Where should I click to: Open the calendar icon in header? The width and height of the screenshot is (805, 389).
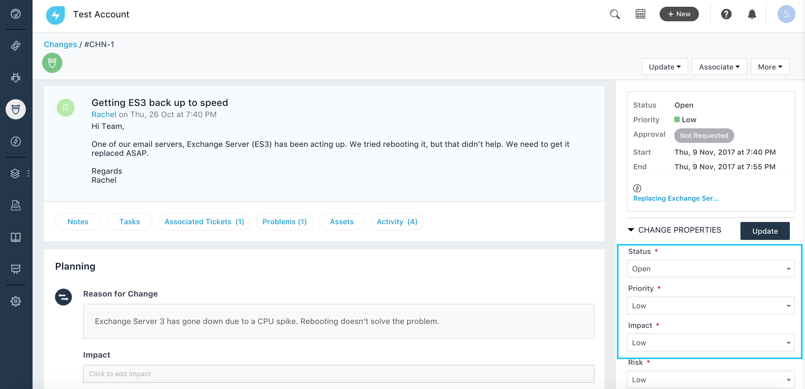640,14
